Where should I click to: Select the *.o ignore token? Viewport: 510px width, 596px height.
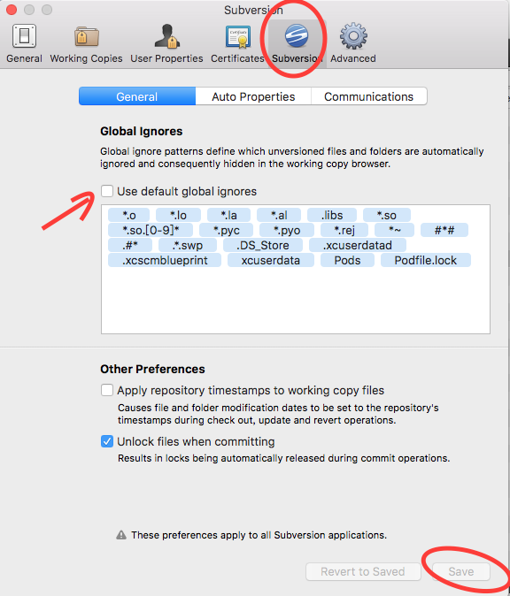128,215
